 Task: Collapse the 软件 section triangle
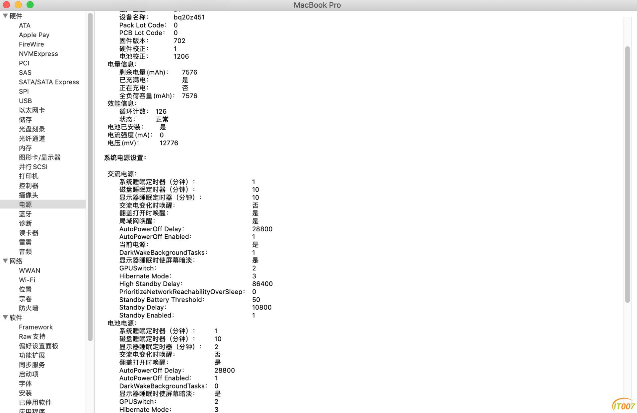coord(5,317)
